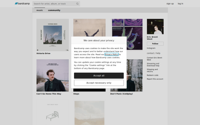
Task: Open the Instagram link
Action: (151, 48)
